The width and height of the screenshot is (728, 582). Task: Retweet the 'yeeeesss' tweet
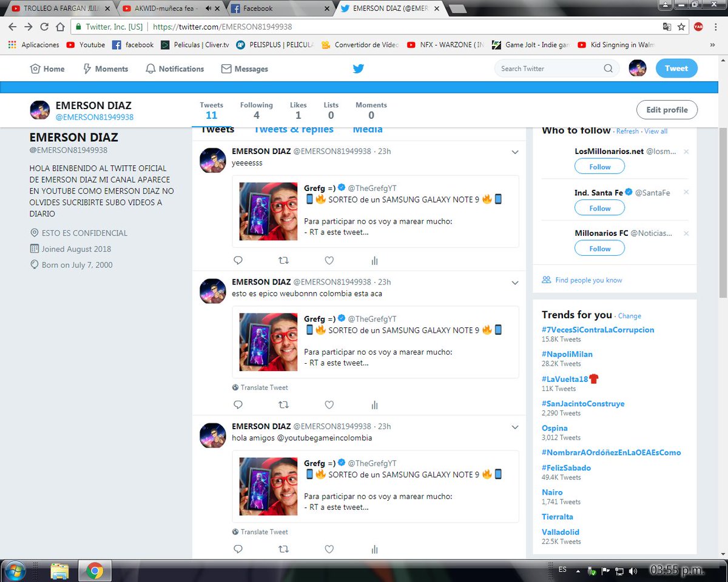pyautogui.click(x=283, y=261)
